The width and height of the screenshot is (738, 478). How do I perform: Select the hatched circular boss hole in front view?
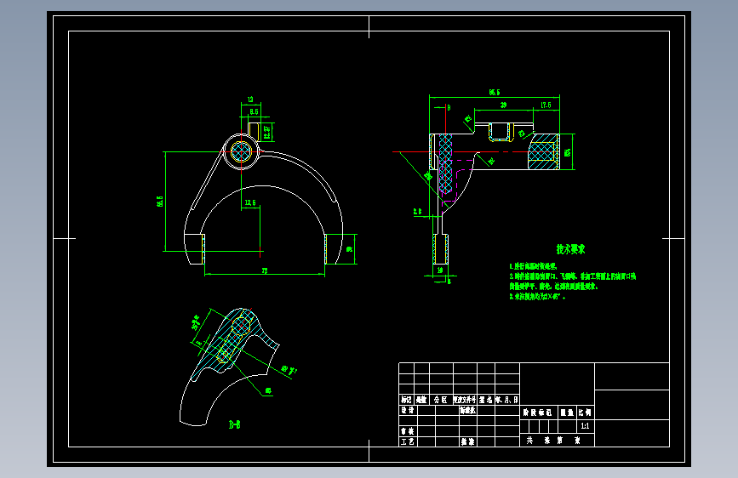241,151
